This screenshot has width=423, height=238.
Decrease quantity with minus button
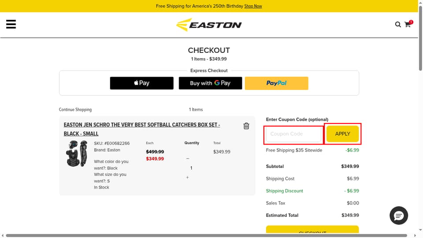188,158
